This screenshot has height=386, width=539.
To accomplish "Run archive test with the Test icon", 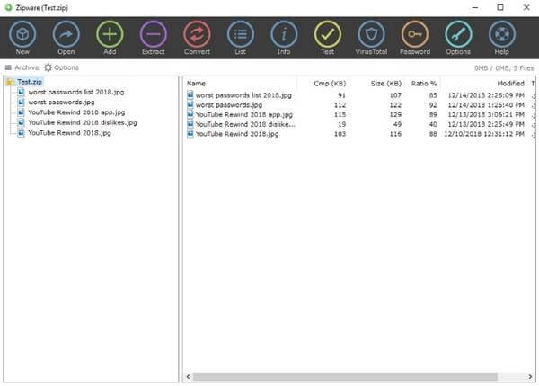I will (x=328, y=34).
